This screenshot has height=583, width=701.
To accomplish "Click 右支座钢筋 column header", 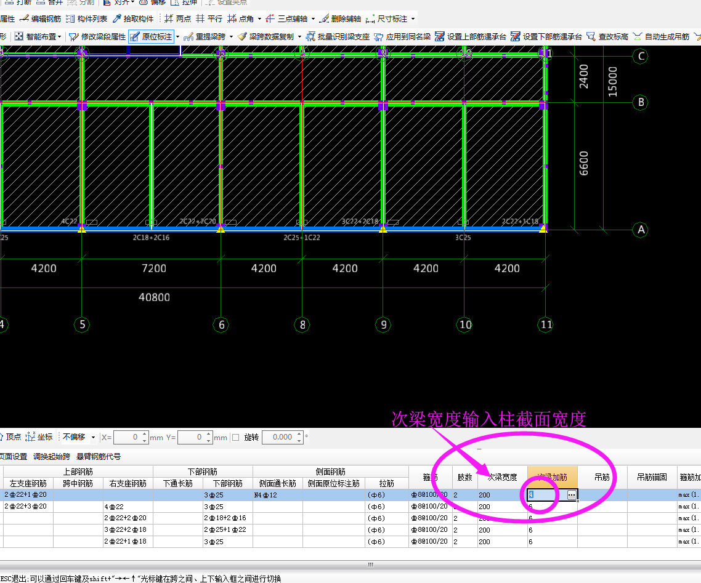I will (x=128, y=483).
